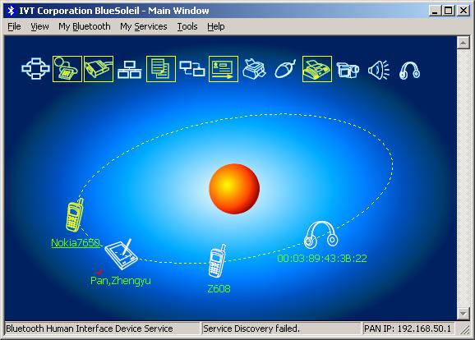The image size is (475, 340).
Task: Select the Pan,Zhengyu PDA device icon
Action: tap(121, 255)
